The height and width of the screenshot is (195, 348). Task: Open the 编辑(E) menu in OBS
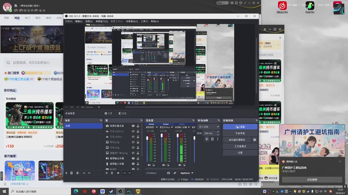tap(79, 21)
